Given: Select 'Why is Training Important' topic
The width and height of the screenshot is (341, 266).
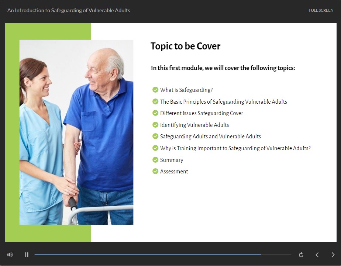Looking at the screenshot, I should pyautogui.click(x=235, y=148).
